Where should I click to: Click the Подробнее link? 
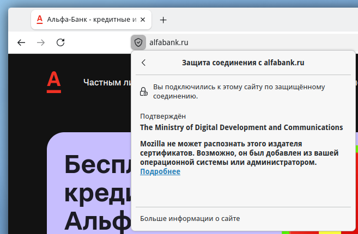160,171
